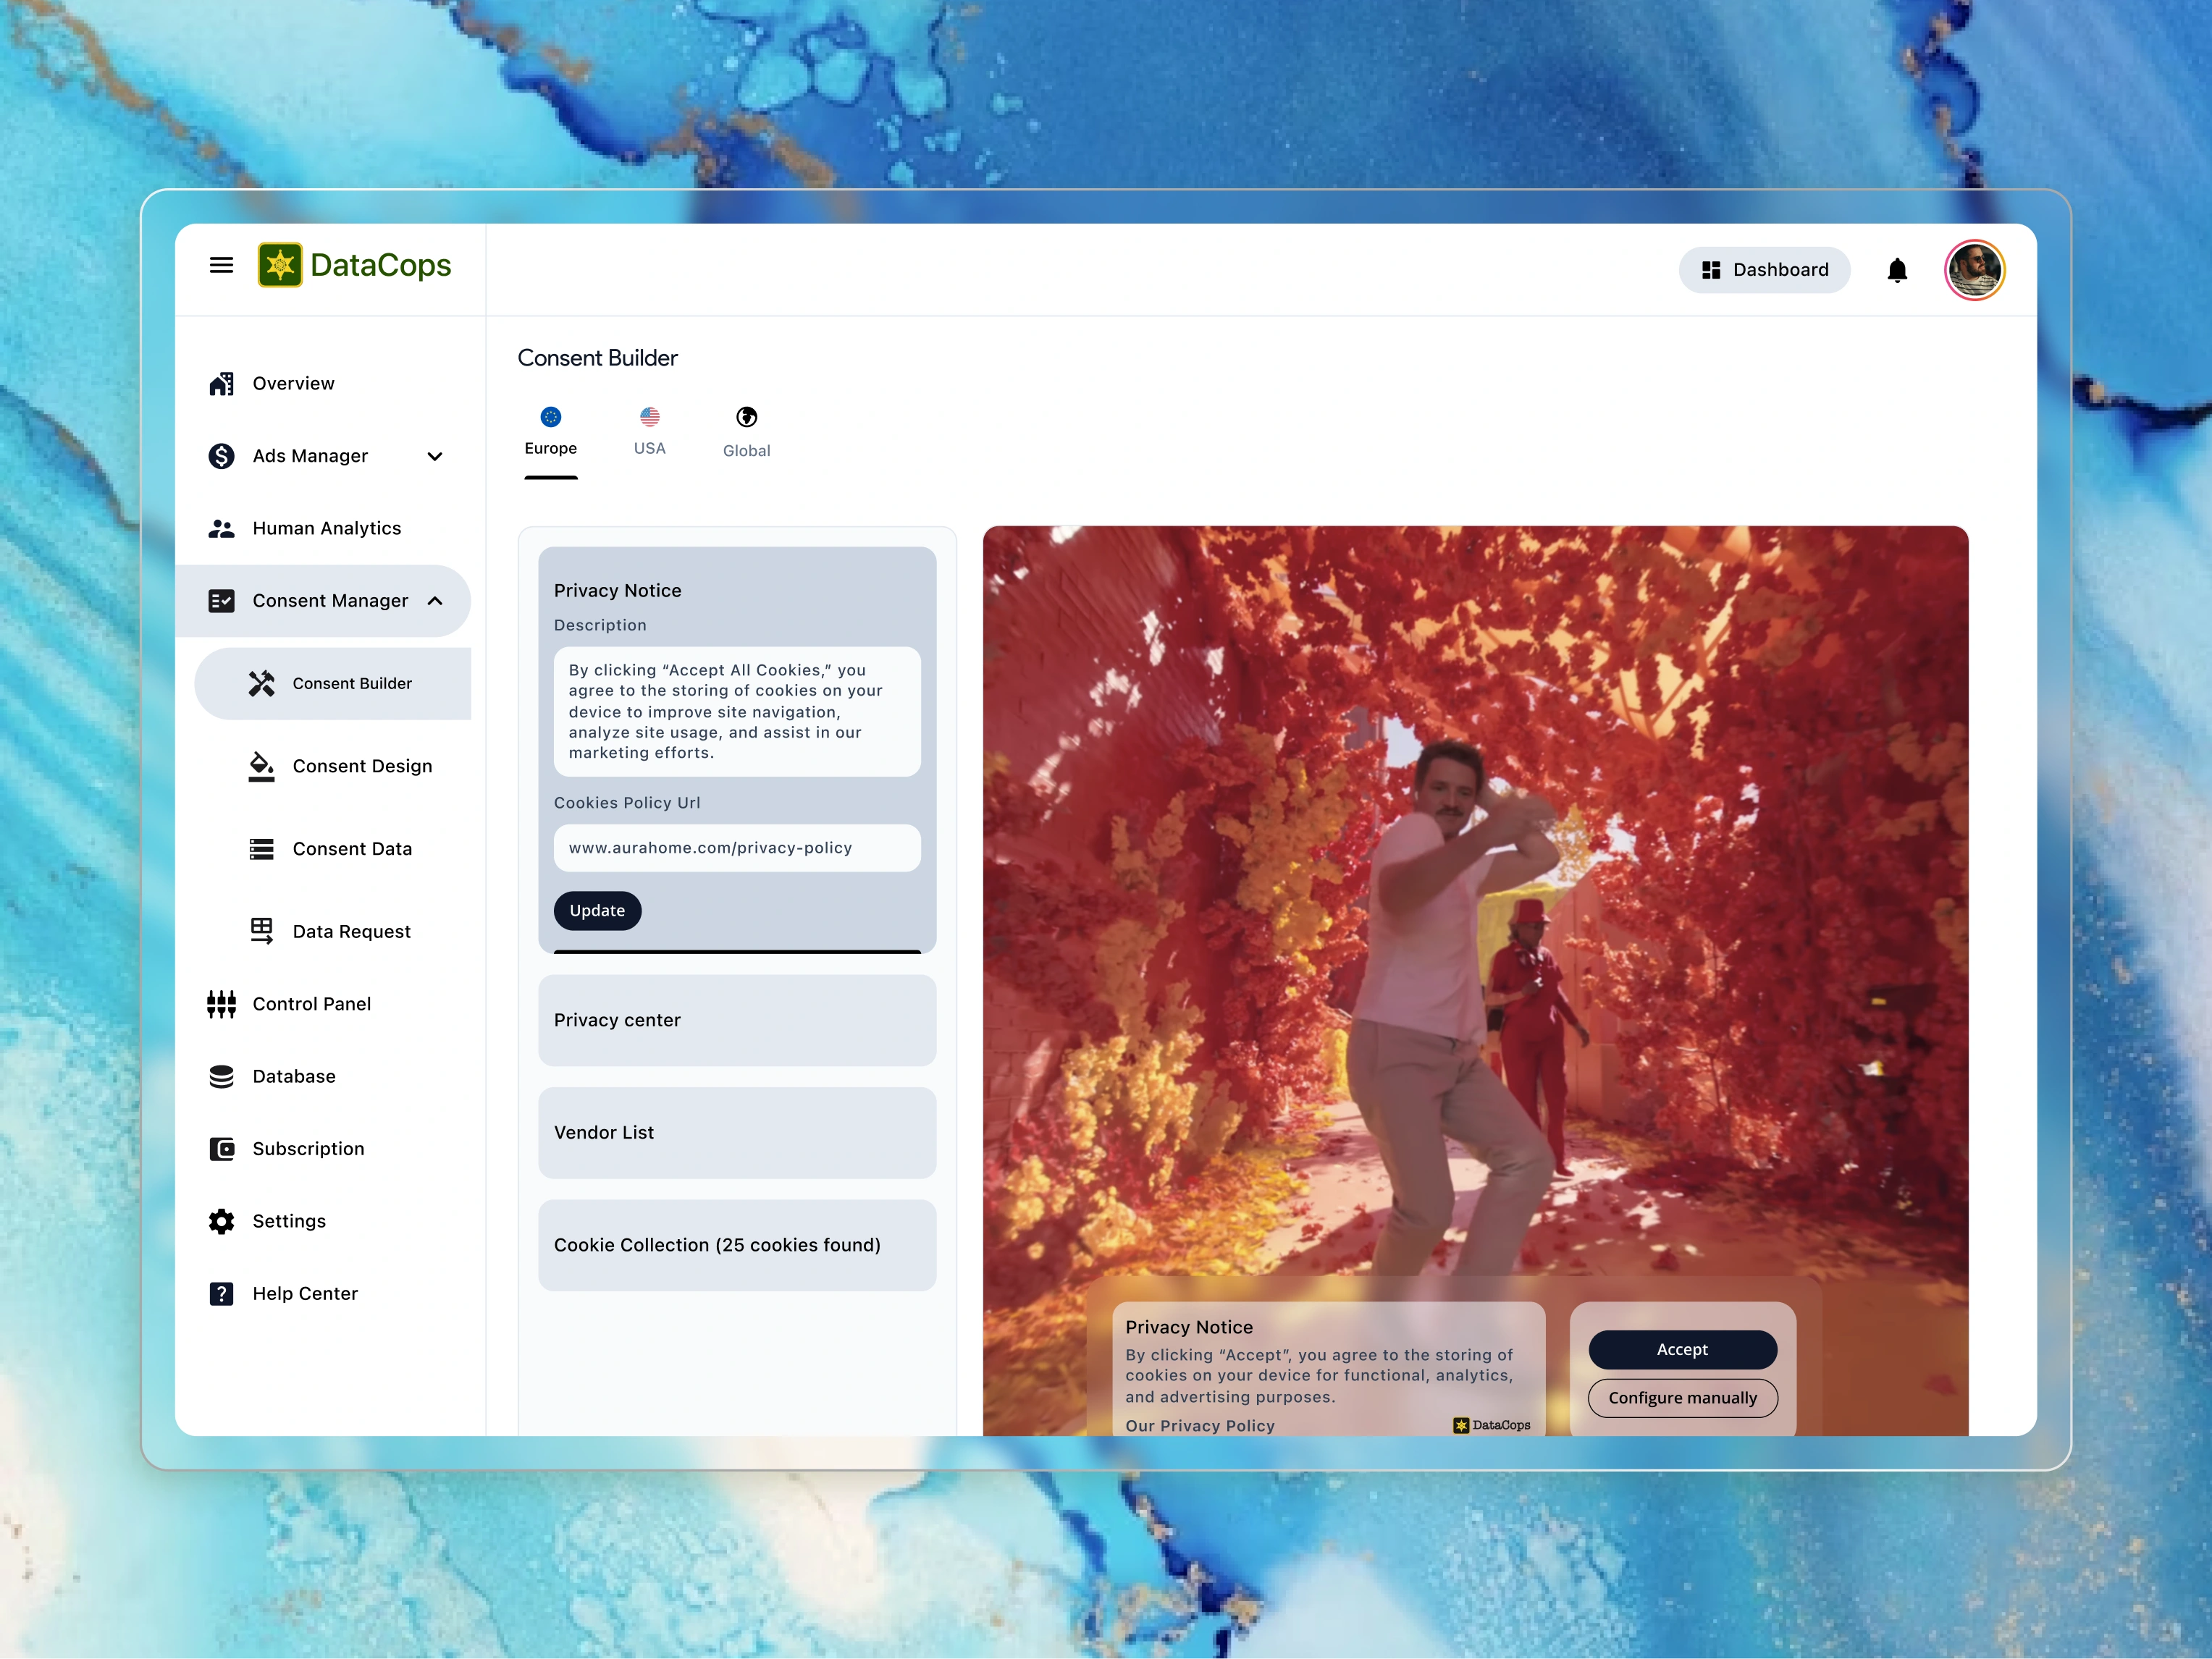This screenshot has height=1659, width=2212.
Task: Collapse the Consent Manager section
Action: (x=435, y=601)
